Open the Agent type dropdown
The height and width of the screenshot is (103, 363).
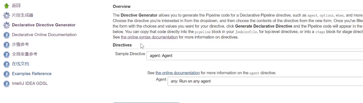tap(265, 81)
